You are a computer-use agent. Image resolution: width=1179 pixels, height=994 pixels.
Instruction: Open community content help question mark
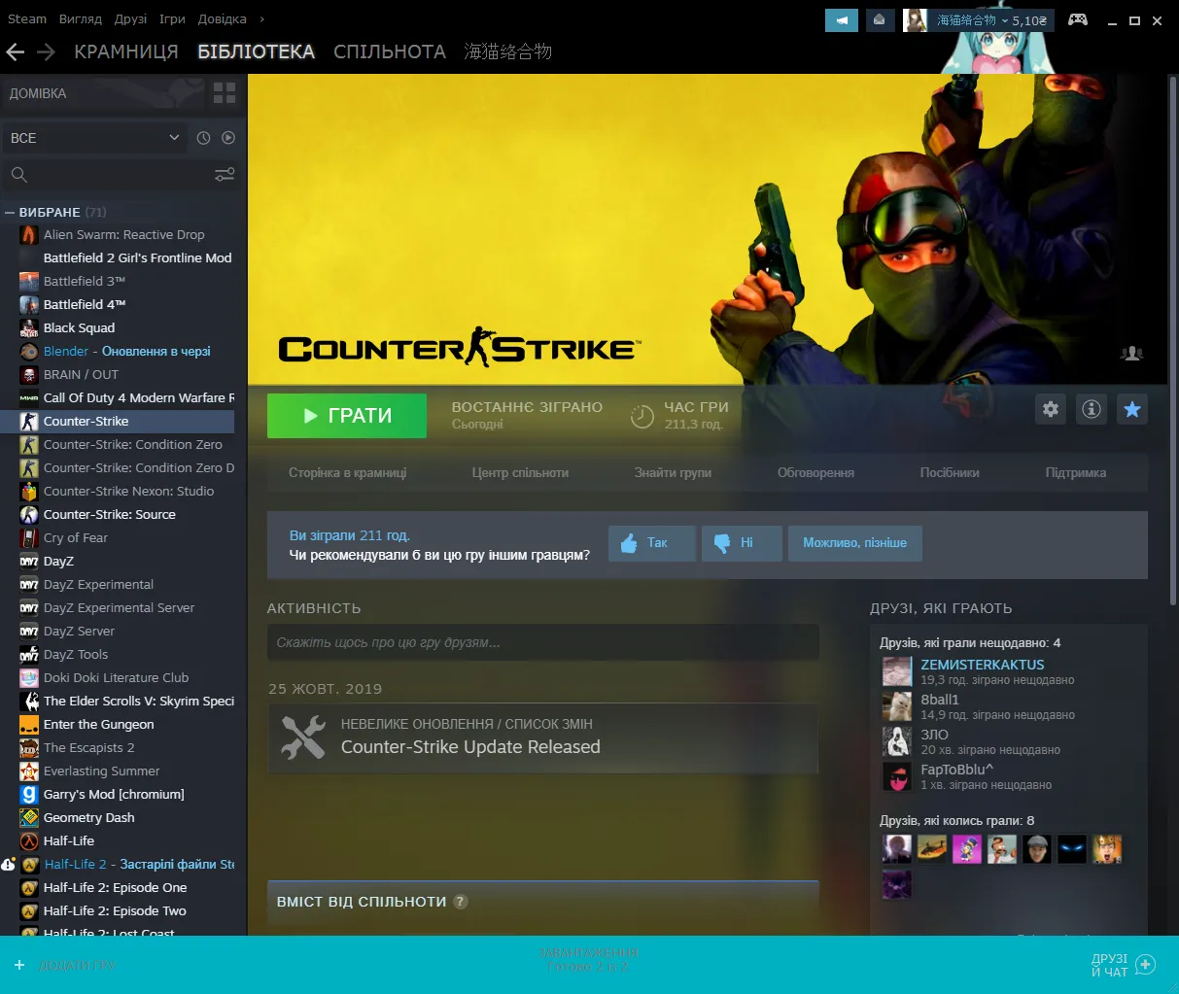(461, 901)
